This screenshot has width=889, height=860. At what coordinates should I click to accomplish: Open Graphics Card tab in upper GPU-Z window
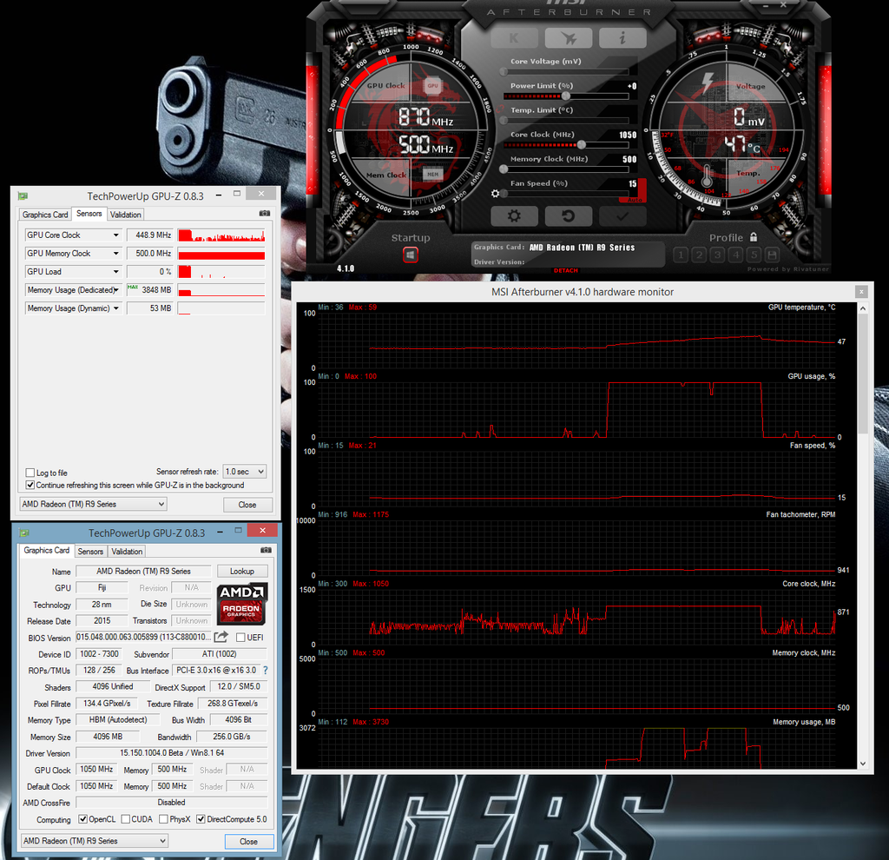coord(45,215)
